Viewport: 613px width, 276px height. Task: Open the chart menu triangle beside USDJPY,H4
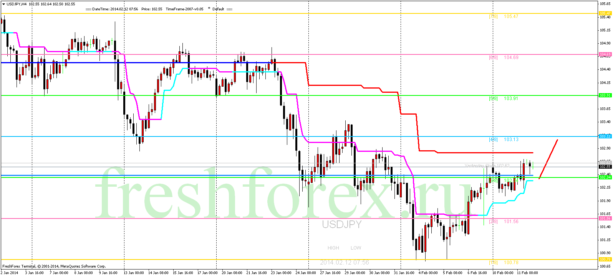click(3, 4)
